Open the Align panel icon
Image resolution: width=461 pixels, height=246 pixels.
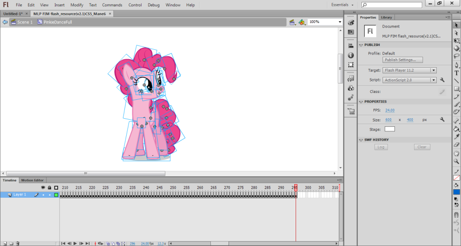click(351, 46)
